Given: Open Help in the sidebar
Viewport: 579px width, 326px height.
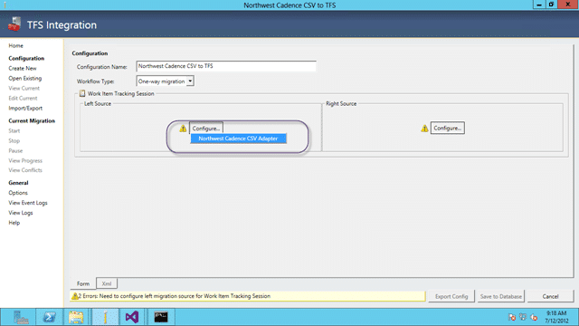Looking at the screenshot, I should click(14, 223).
